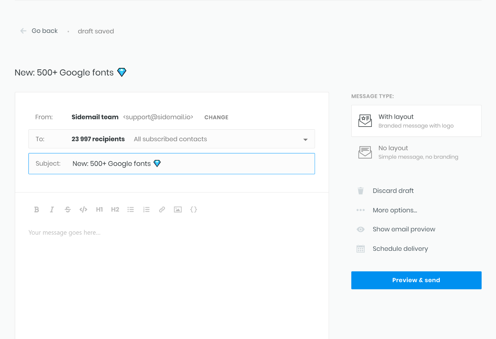Select the With layout message type
The width and height of the screenshot is (496, 339).
coord(416,121)
